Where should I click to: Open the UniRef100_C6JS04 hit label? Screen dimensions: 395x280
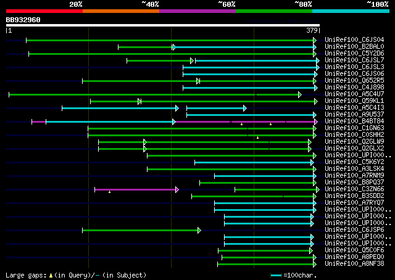[x=354, y=40]
